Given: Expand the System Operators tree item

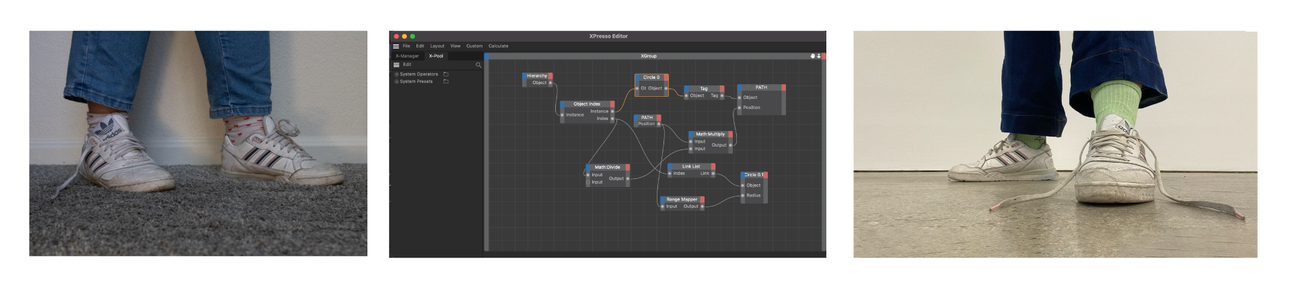Looking at the screenshot, I should [396, 74].
